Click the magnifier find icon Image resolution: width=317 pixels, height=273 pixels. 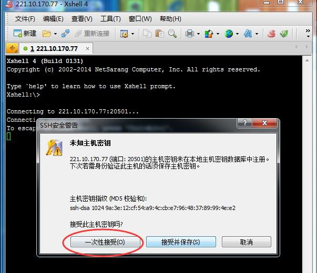click(172, 34)
